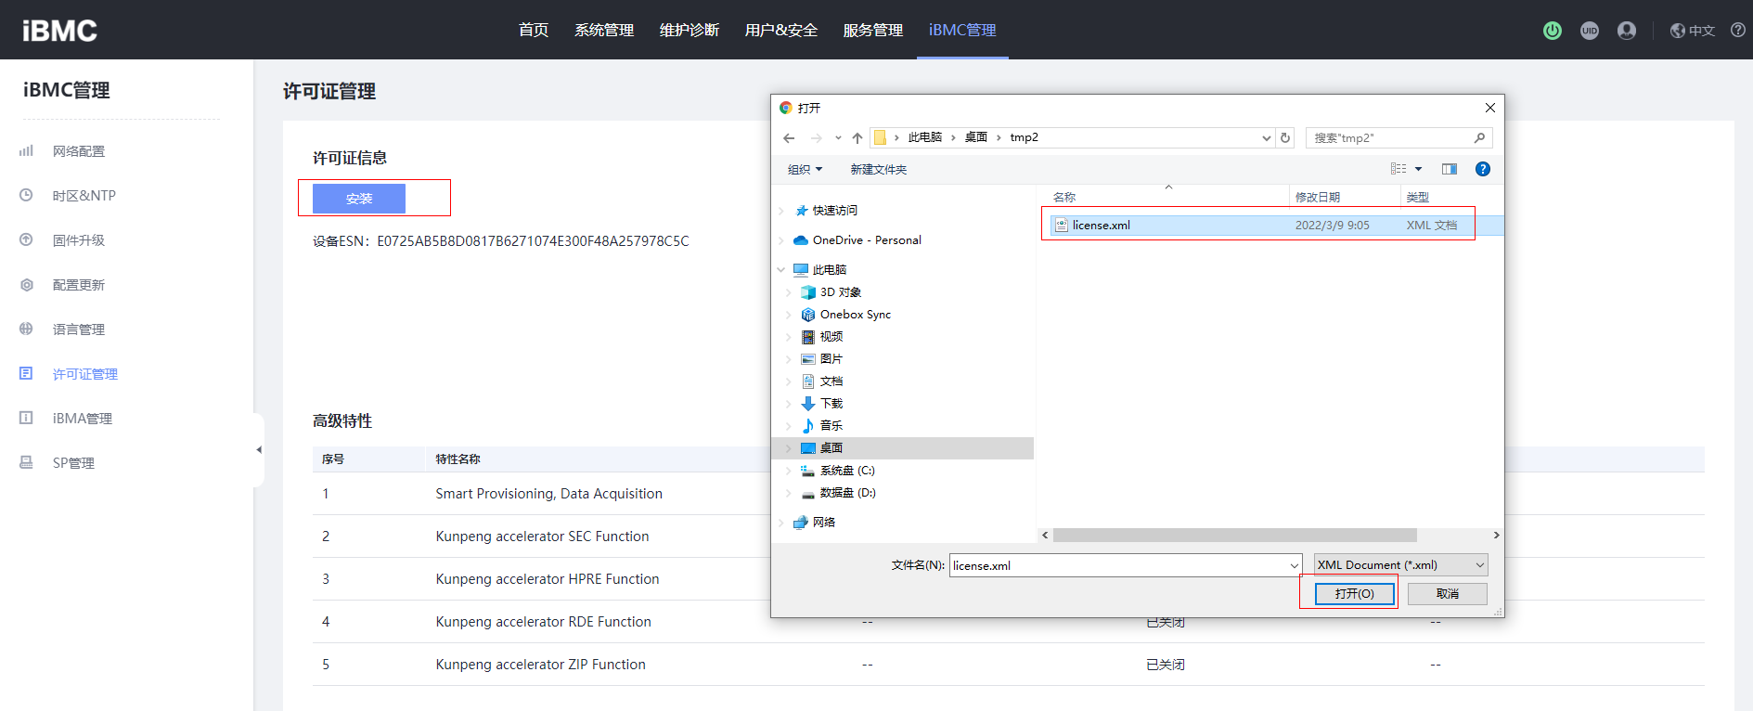This screenshot has height=711, width=1753.
Task: Change the view layout icon in dialog
Action: (1399, 169)
